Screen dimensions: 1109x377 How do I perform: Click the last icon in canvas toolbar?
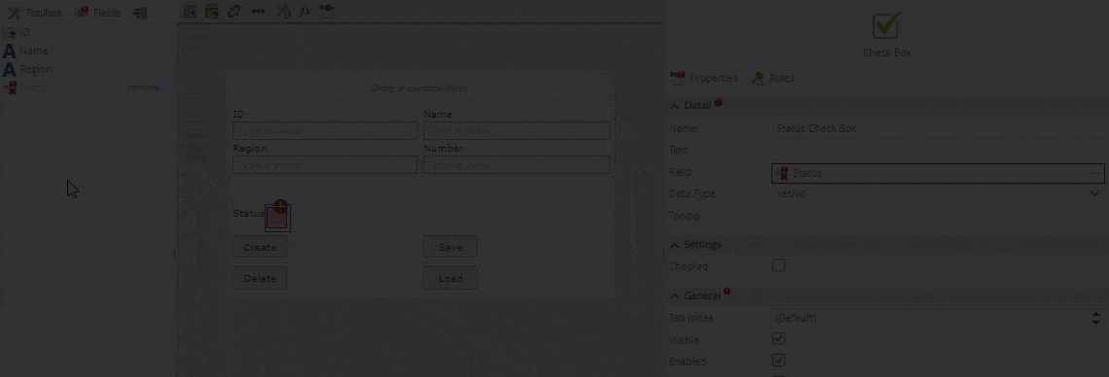[327, 12]
